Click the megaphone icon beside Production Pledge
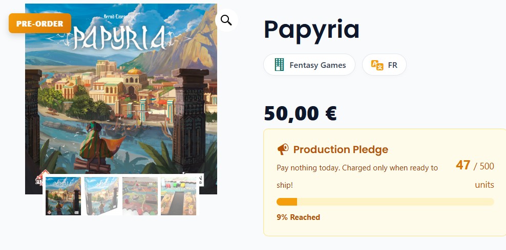Viewport: 506px width, 250px height. click(x=283, y=149)
